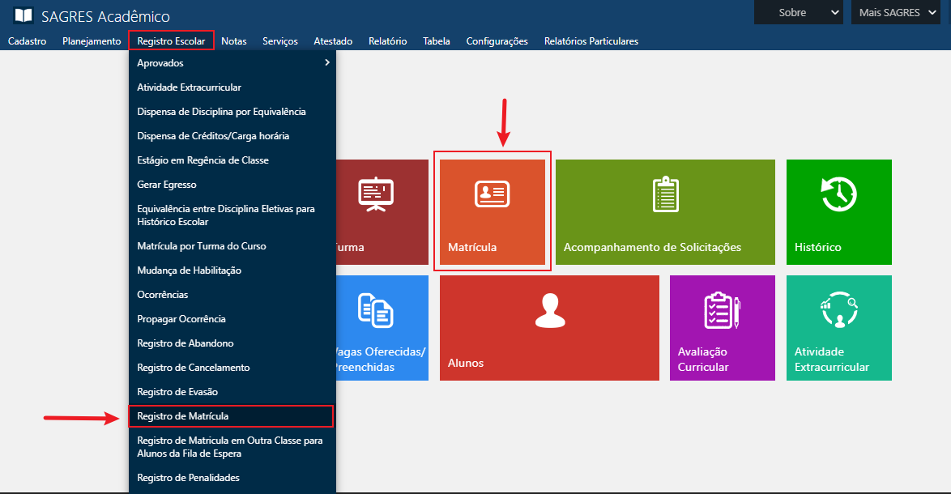Click the Acompanhamento de Solicitações clipboard icon
Screen dimensions: 951x494
pos(665,194)
